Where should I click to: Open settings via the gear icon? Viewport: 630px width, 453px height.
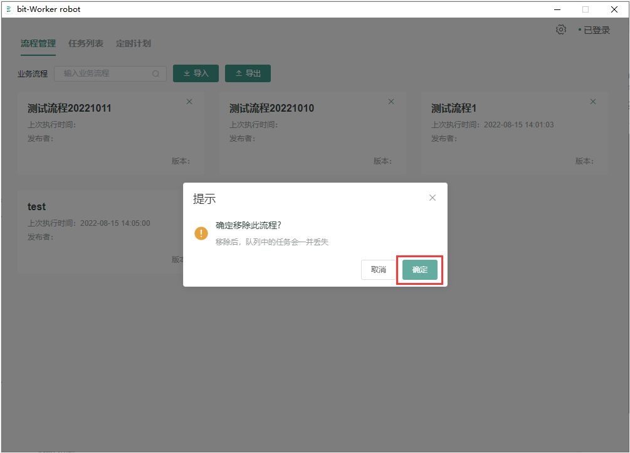[561, 29]
